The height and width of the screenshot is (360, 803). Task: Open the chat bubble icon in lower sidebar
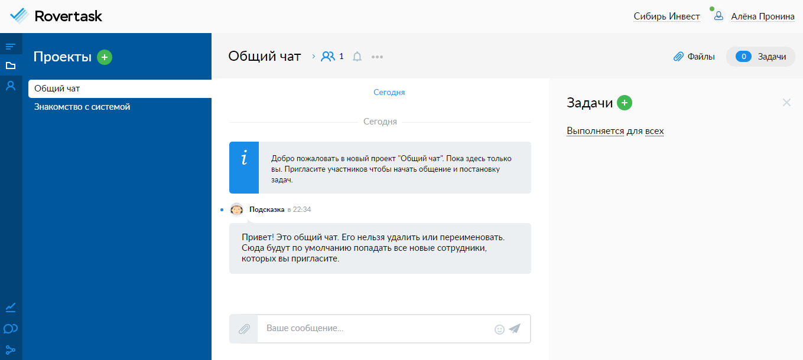[x=11, y=329]
